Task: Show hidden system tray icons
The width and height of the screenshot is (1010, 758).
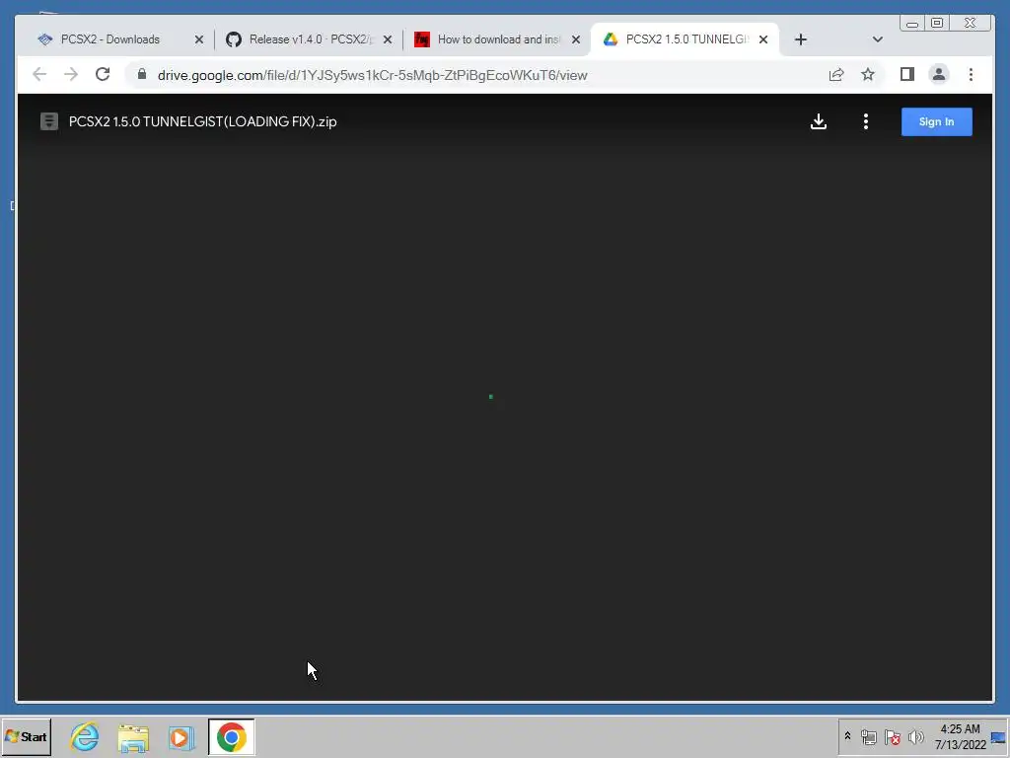Action: coord(847,736)
